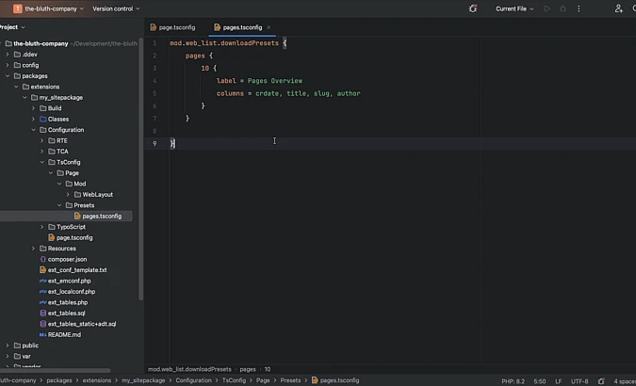
Task: Open composer.json file in the tree
Action: coord(67,259)
